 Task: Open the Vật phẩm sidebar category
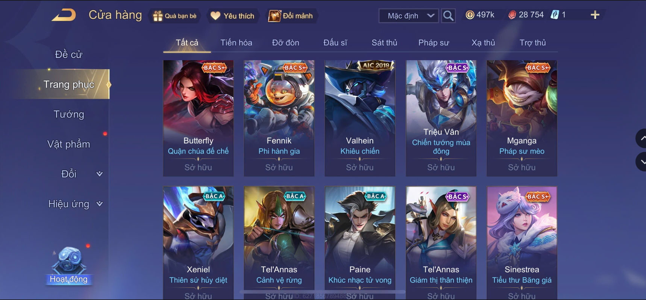(69, 144)
